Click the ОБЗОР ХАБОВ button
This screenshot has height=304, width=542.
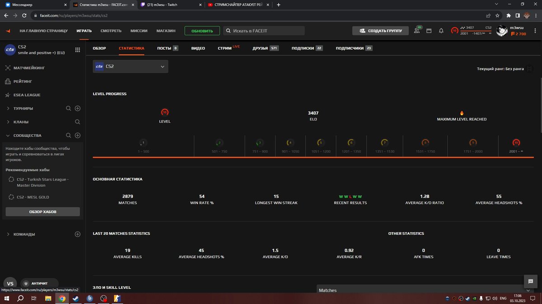[x=42, y=212]
